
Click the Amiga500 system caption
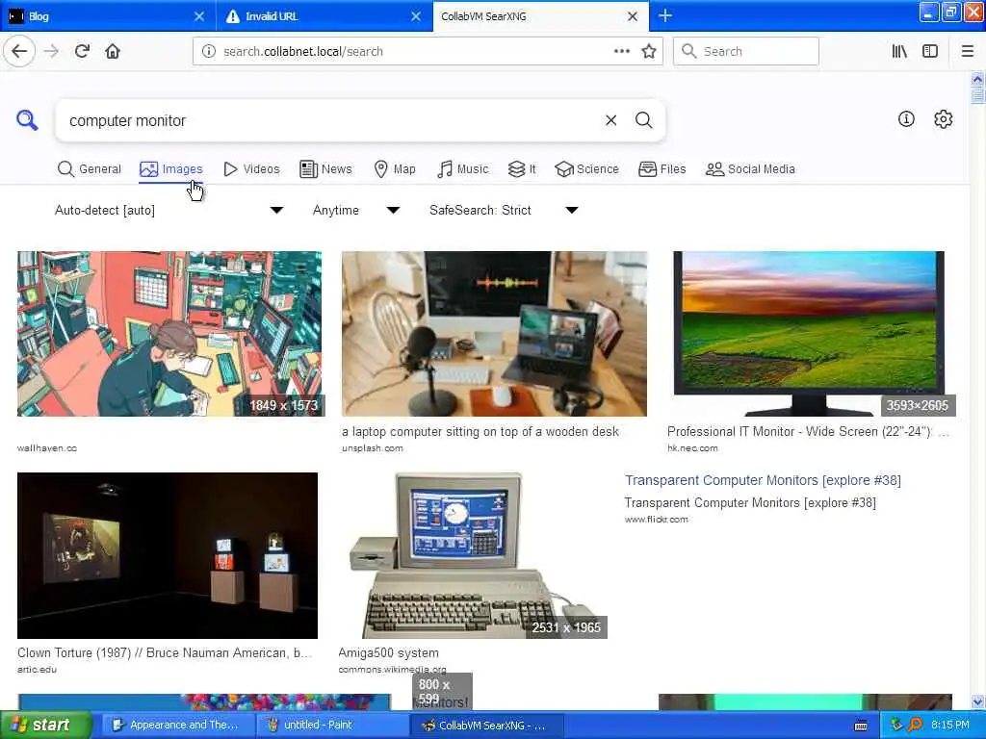389,653
